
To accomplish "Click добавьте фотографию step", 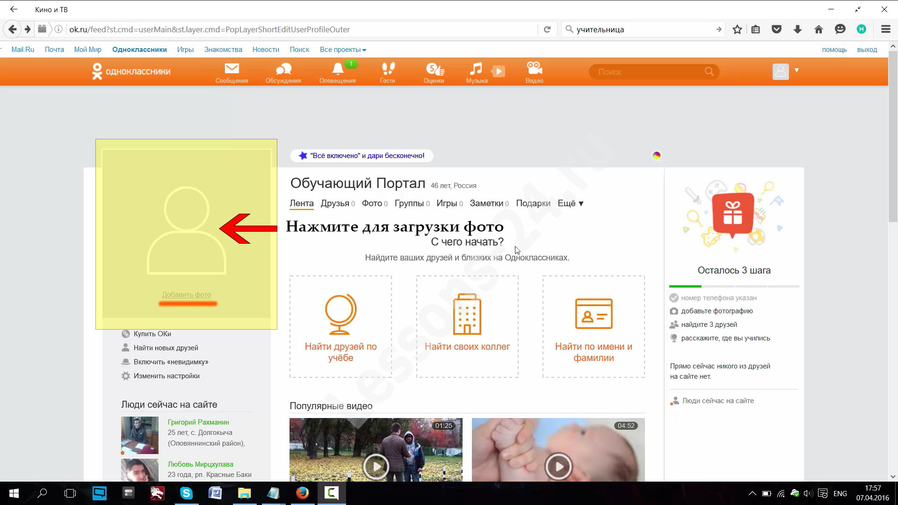I will (717, 311).
